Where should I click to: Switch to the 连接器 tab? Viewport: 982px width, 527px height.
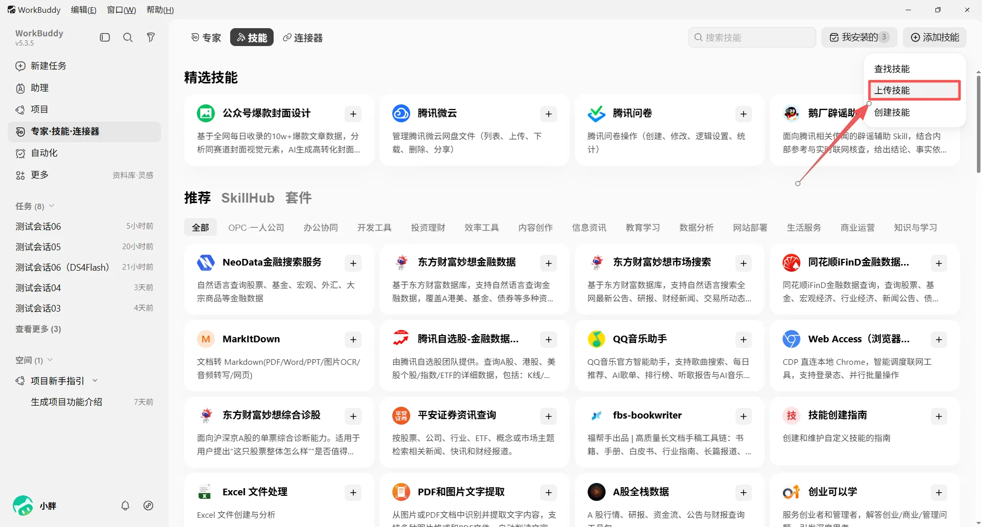(303, 37)
